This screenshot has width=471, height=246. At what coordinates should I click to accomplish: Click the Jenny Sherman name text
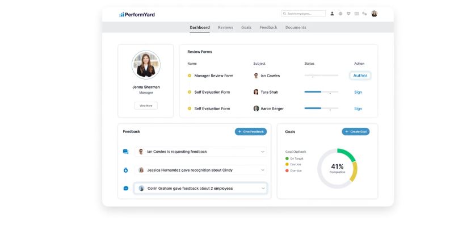click(146, 87)
